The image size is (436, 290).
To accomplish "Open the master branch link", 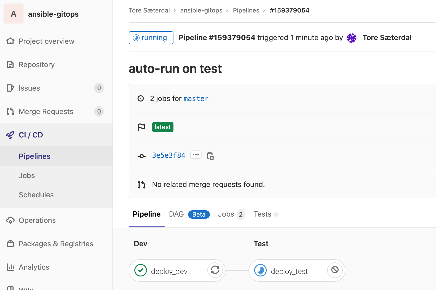I will click(x=196, y=98).
